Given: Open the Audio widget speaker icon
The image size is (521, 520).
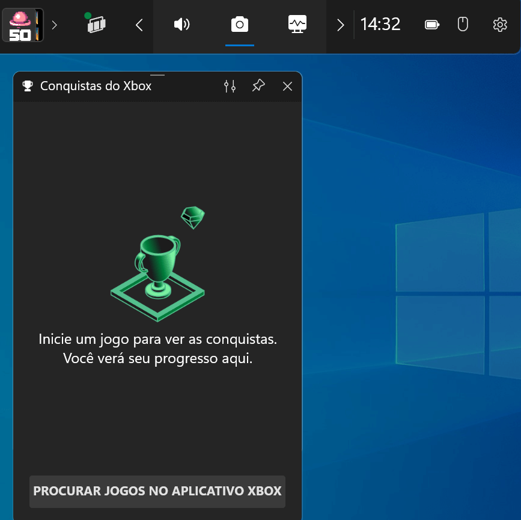Looking at the screenshot, I should (181, 25).
